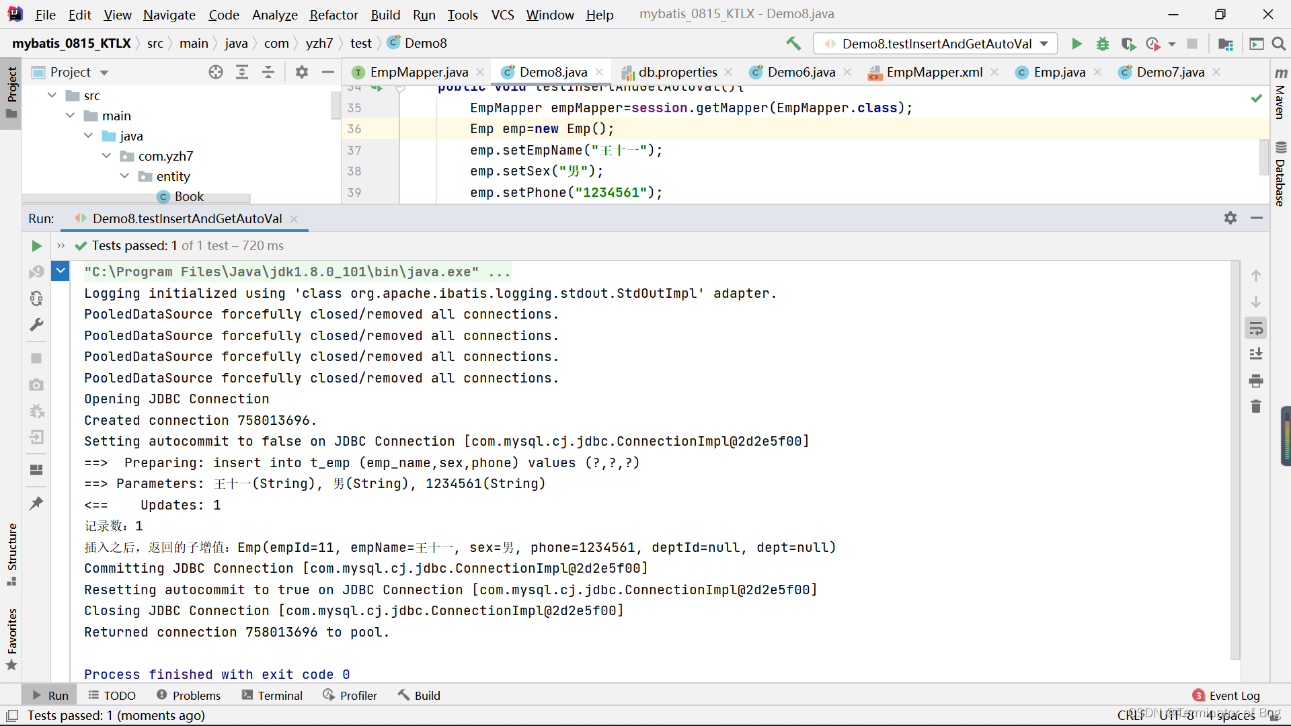Click camera dump threads icon

[x=36, y=385]
